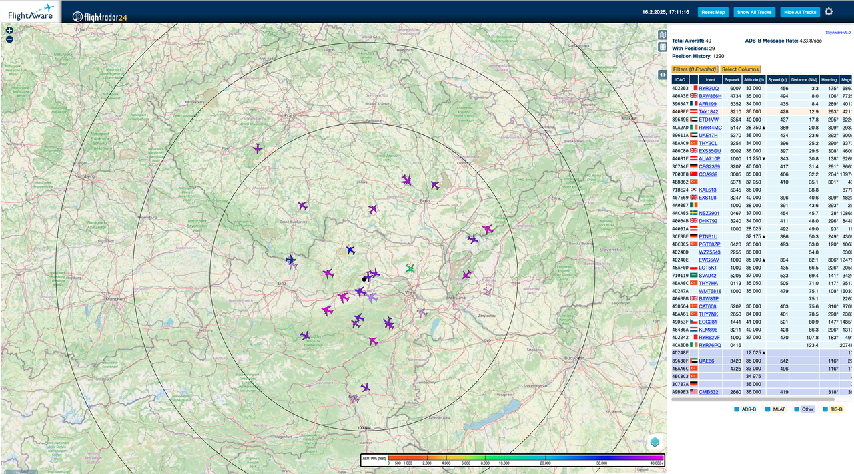854x474 pixels.
Task: Open the RYR76PQ flight link
Action: tap(709, 345)
